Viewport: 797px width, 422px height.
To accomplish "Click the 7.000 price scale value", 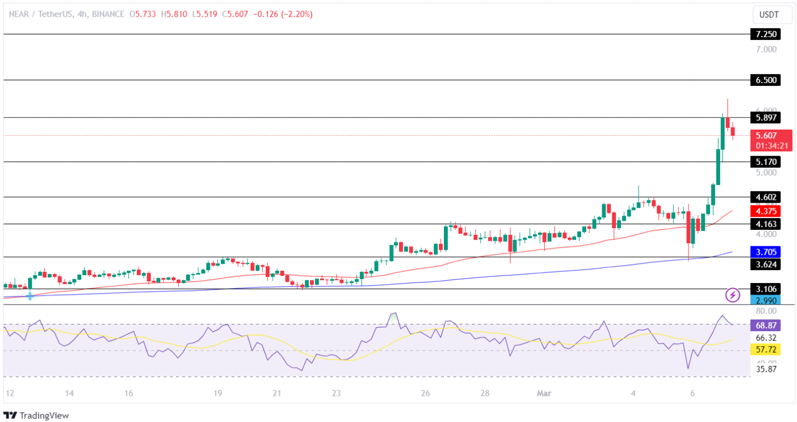I will [x=767, y=49].
